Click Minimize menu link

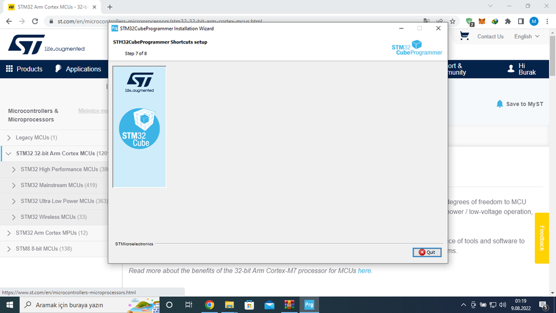pyautogui.click(x=93, y=111)
